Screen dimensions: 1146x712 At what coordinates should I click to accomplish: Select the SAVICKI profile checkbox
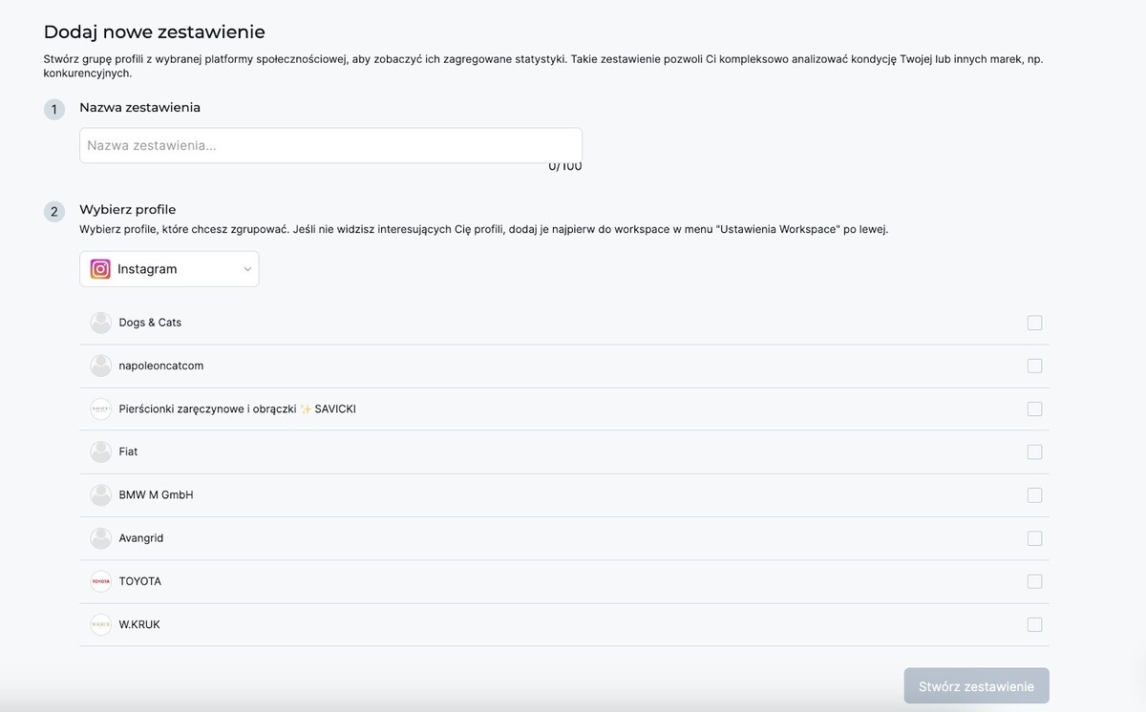pyautogui.click(x=1034, y=408)
